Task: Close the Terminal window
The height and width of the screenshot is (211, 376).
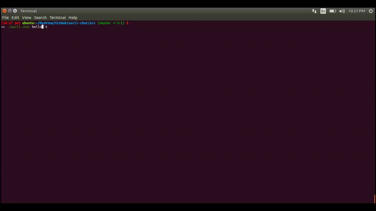Action: click(x=4, y=11)
